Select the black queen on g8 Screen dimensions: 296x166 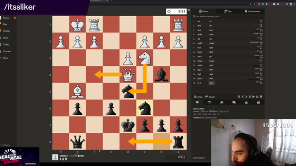pyautogui.click(x=77, y=142)
